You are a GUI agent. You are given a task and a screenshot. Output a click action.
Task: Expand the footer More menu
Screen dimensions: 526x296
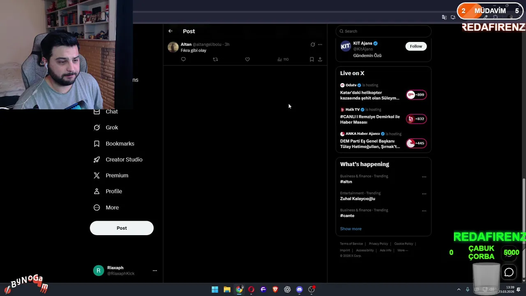click(x=402, y=250)
